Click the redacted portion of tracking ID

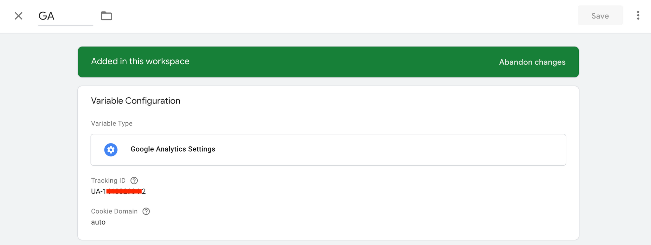point(124,191)
